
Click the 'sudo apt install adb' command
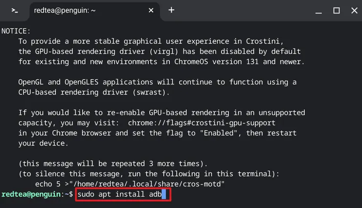coord(119,194)
